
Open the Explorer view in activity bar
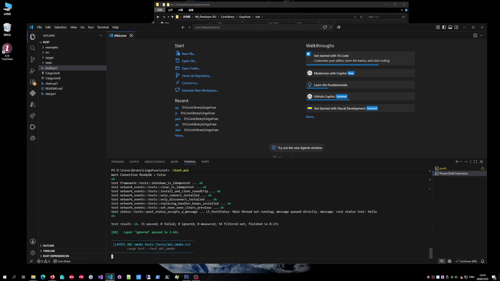33,37
